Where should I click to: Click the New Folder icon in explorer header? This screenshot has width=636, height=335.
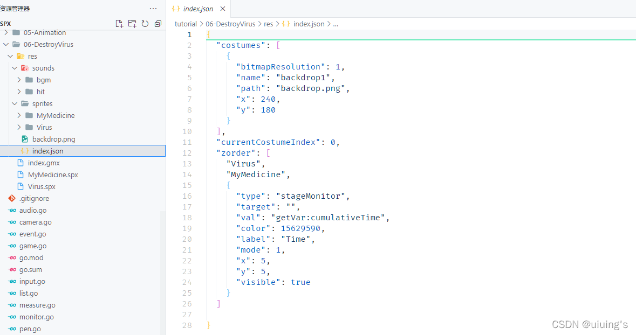[x=132, y=24]
